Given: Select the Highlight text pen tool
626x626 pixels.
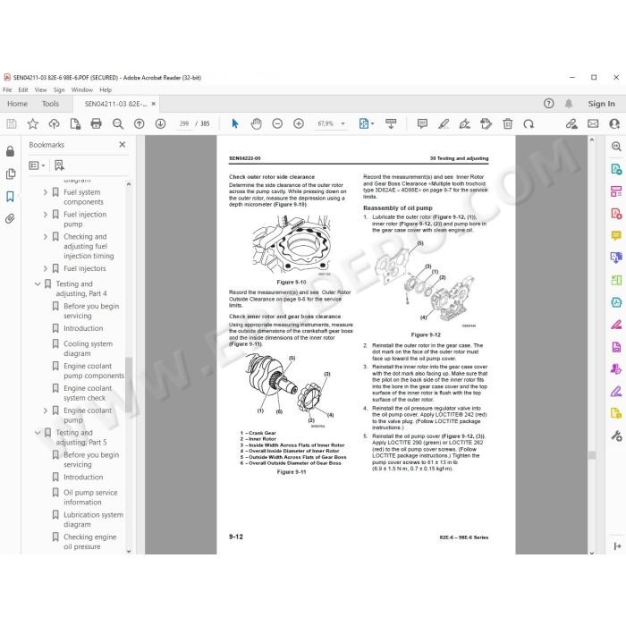Looking at the screenshot, I should click(444, 123).
